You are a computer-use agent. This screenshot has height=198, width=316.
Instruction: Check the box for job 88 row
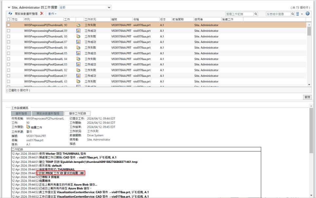click(x=9, y=36)
